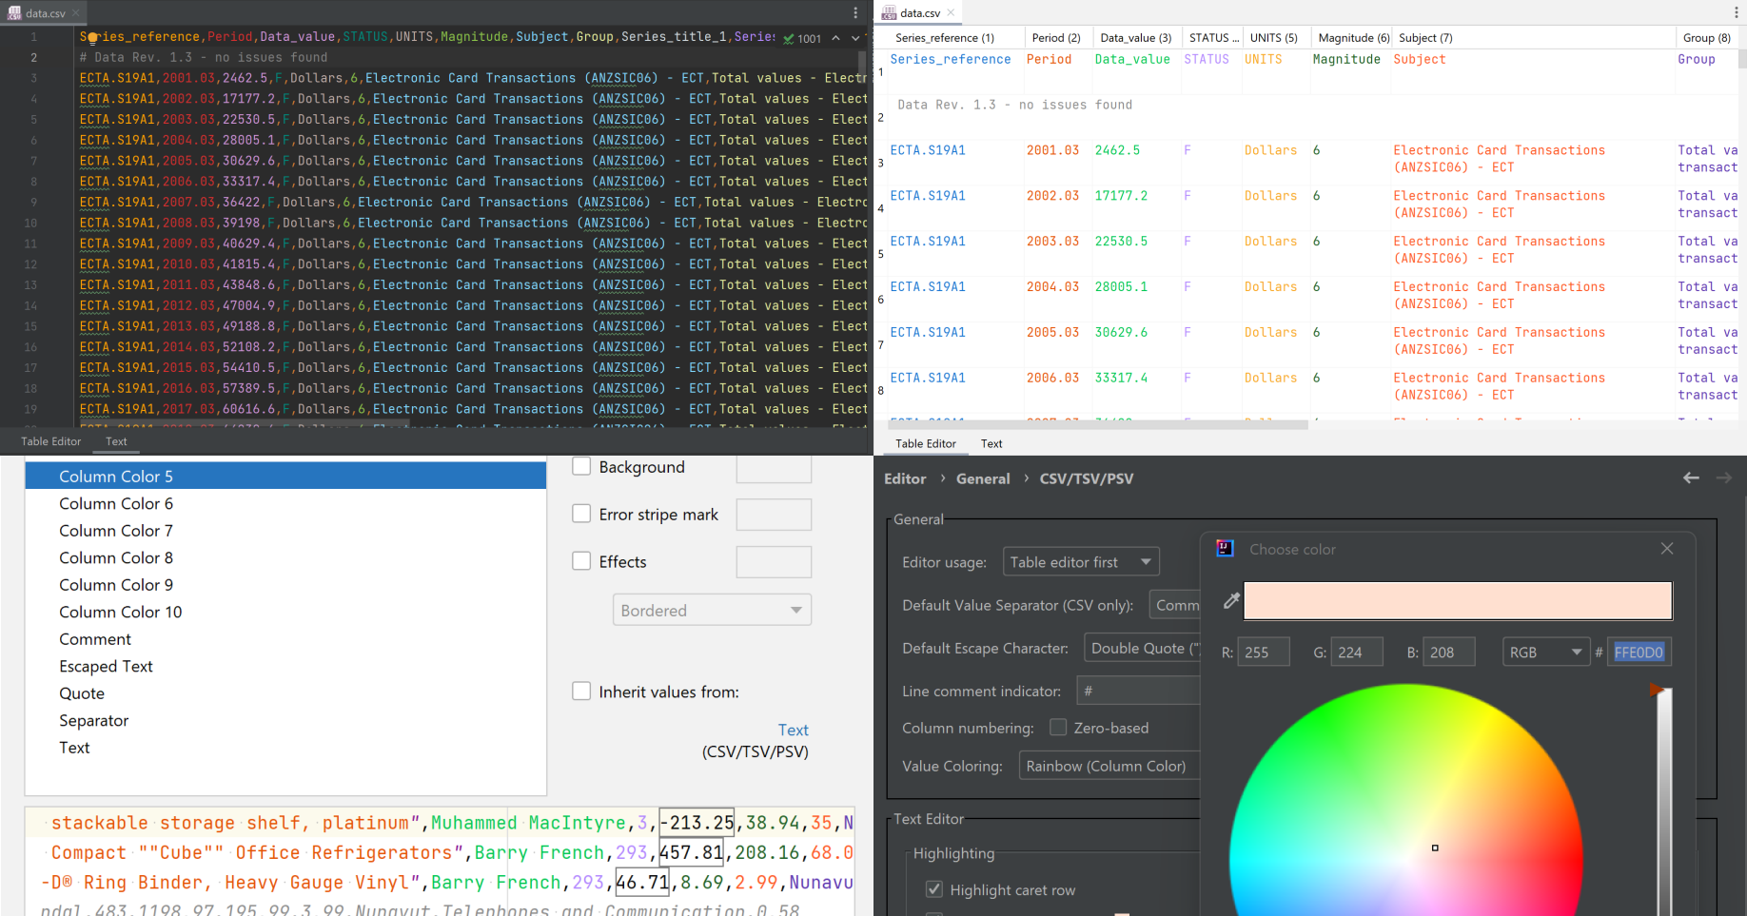Viewport: 1747px width, 916px height.
Task: Click the inspection checkmark showing 1001
Action: [x=802, y=39]
